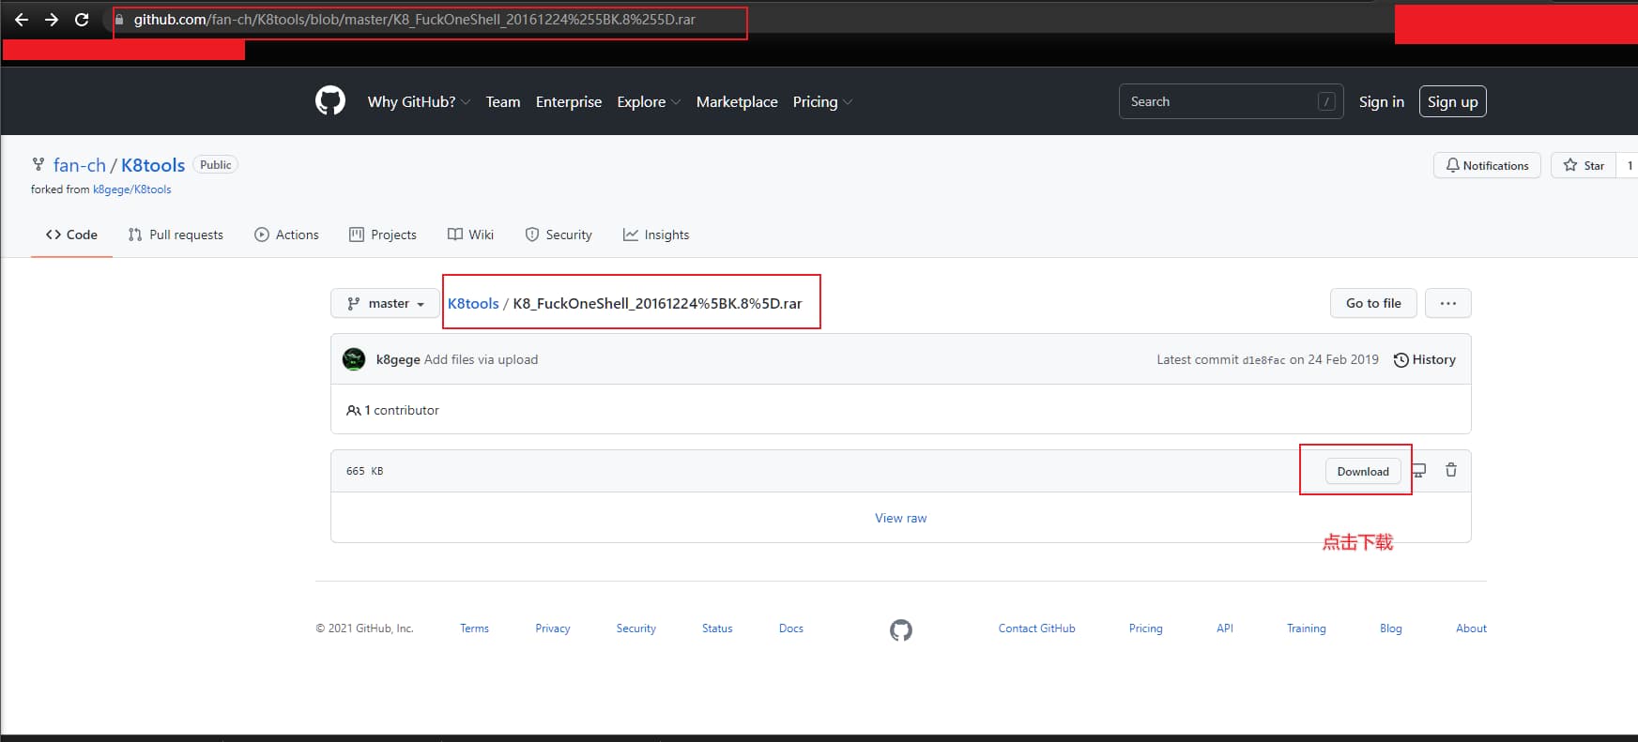Switch to the Actions tab
The width and height of the screenshot is (1638, 742).
(x=286, y=235)
